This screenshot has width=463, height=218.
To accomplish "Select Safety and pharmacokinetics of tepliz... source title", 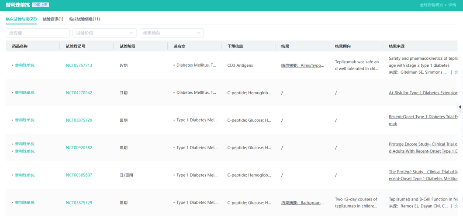I will 423,61.
